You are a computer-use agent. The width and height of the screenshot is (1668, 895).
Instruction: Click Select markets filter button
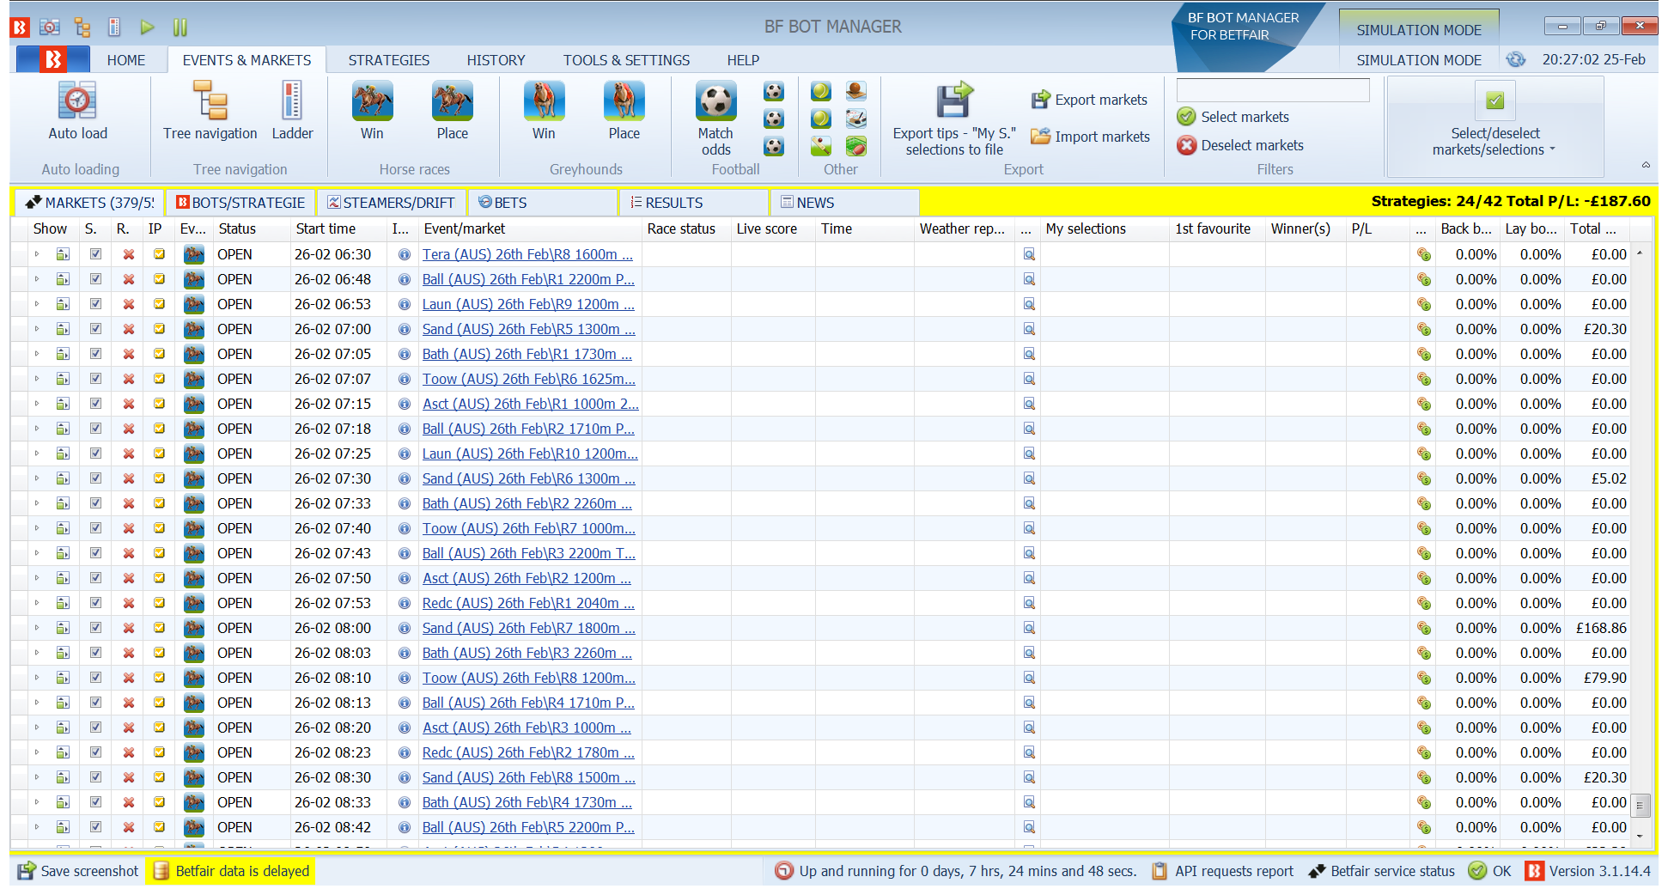click(x=1233, y=117)
